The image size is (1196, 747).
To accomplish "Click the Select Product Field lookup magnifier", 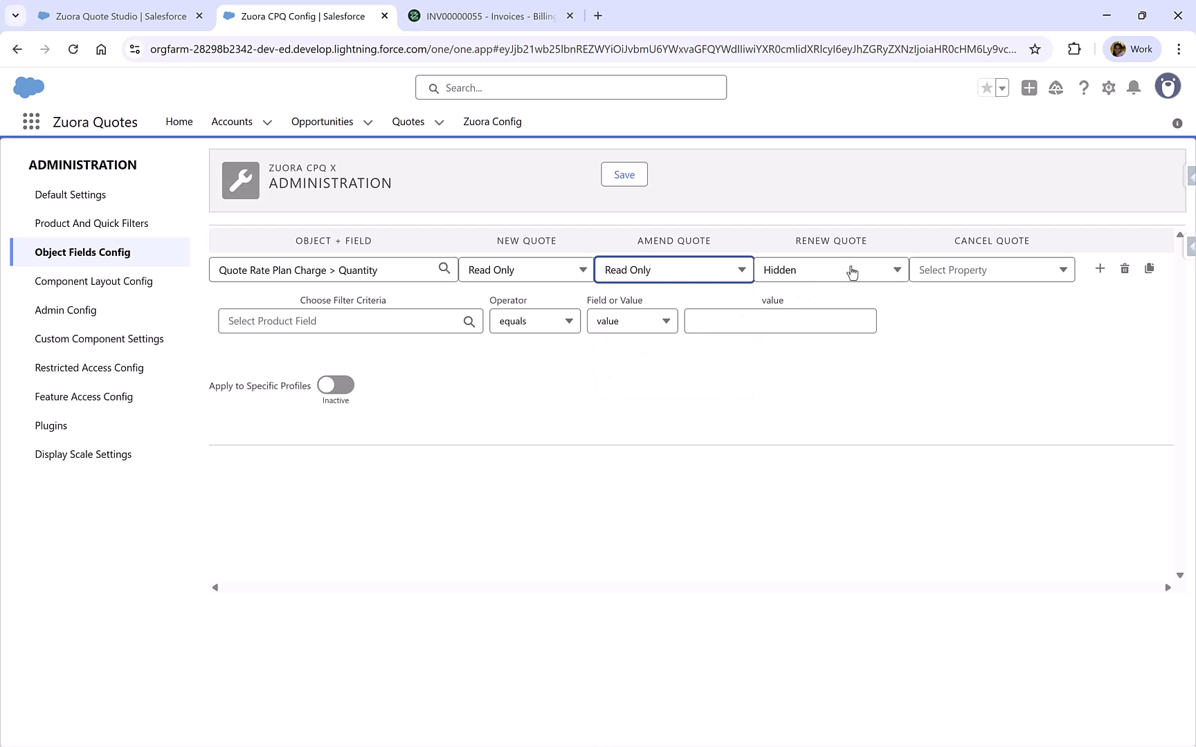I will 469,320.
